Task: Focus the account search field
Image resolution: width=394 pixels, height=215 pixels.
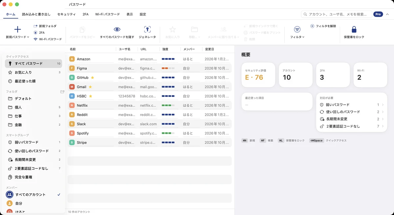Action: click(x=337, y=14)
